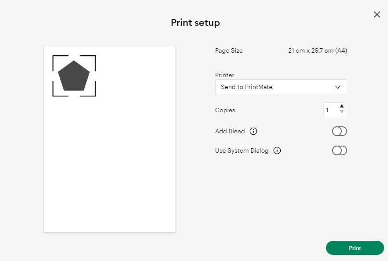
Task: Click the Page Size label
Action: (x=229, y=50)
